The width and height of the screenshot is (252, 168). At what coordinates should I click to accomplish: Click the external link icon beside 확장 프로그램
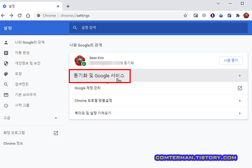(56, 133)
